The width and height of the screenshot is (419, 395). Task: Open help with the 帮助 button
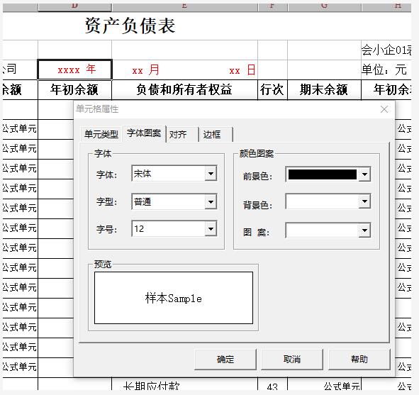tap(359, 360)
